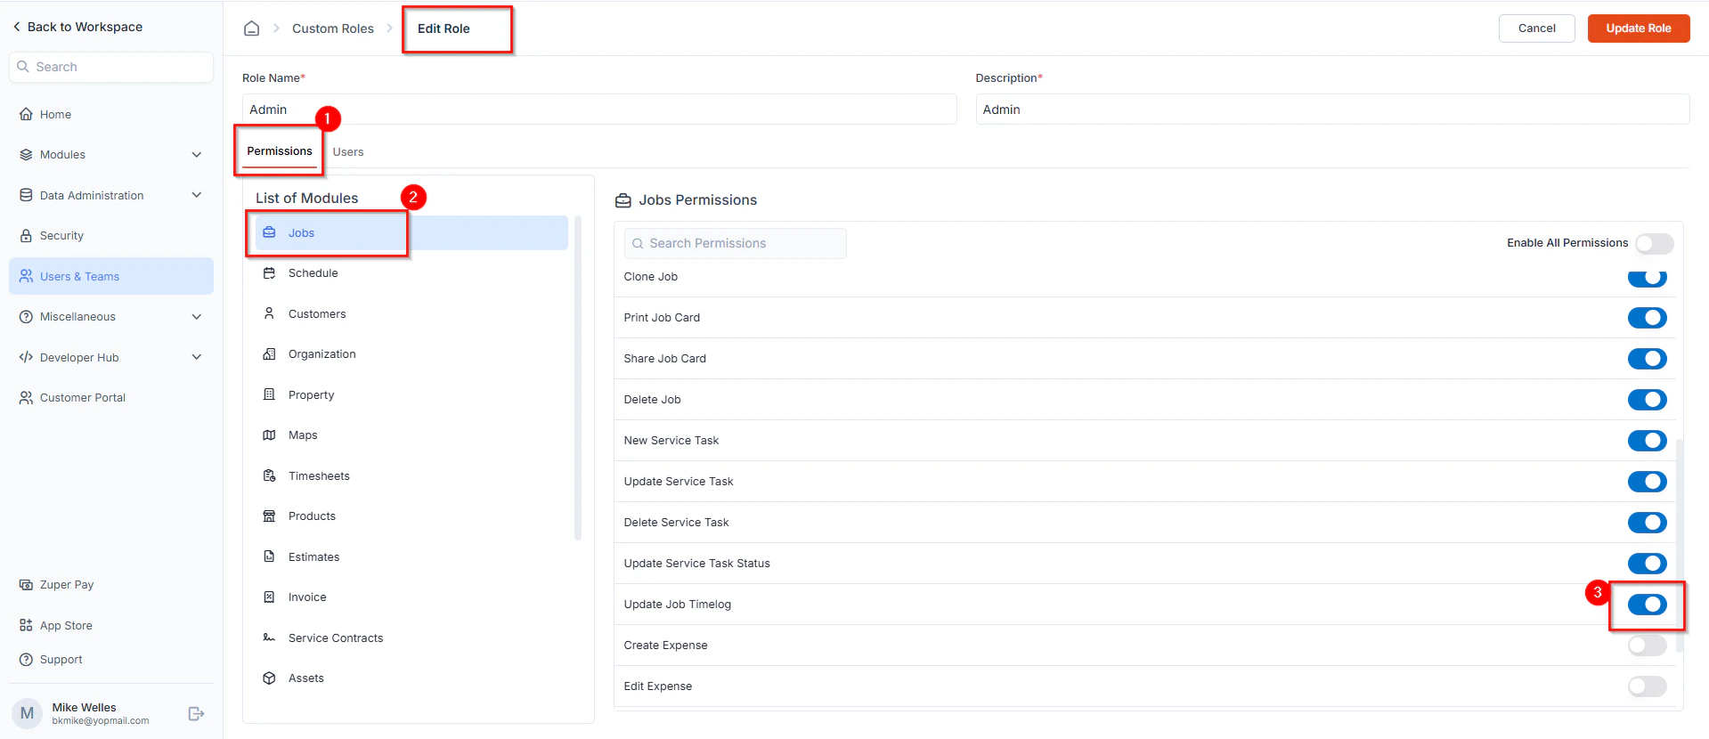Enable the Create Expense permission

point(1647,646)
